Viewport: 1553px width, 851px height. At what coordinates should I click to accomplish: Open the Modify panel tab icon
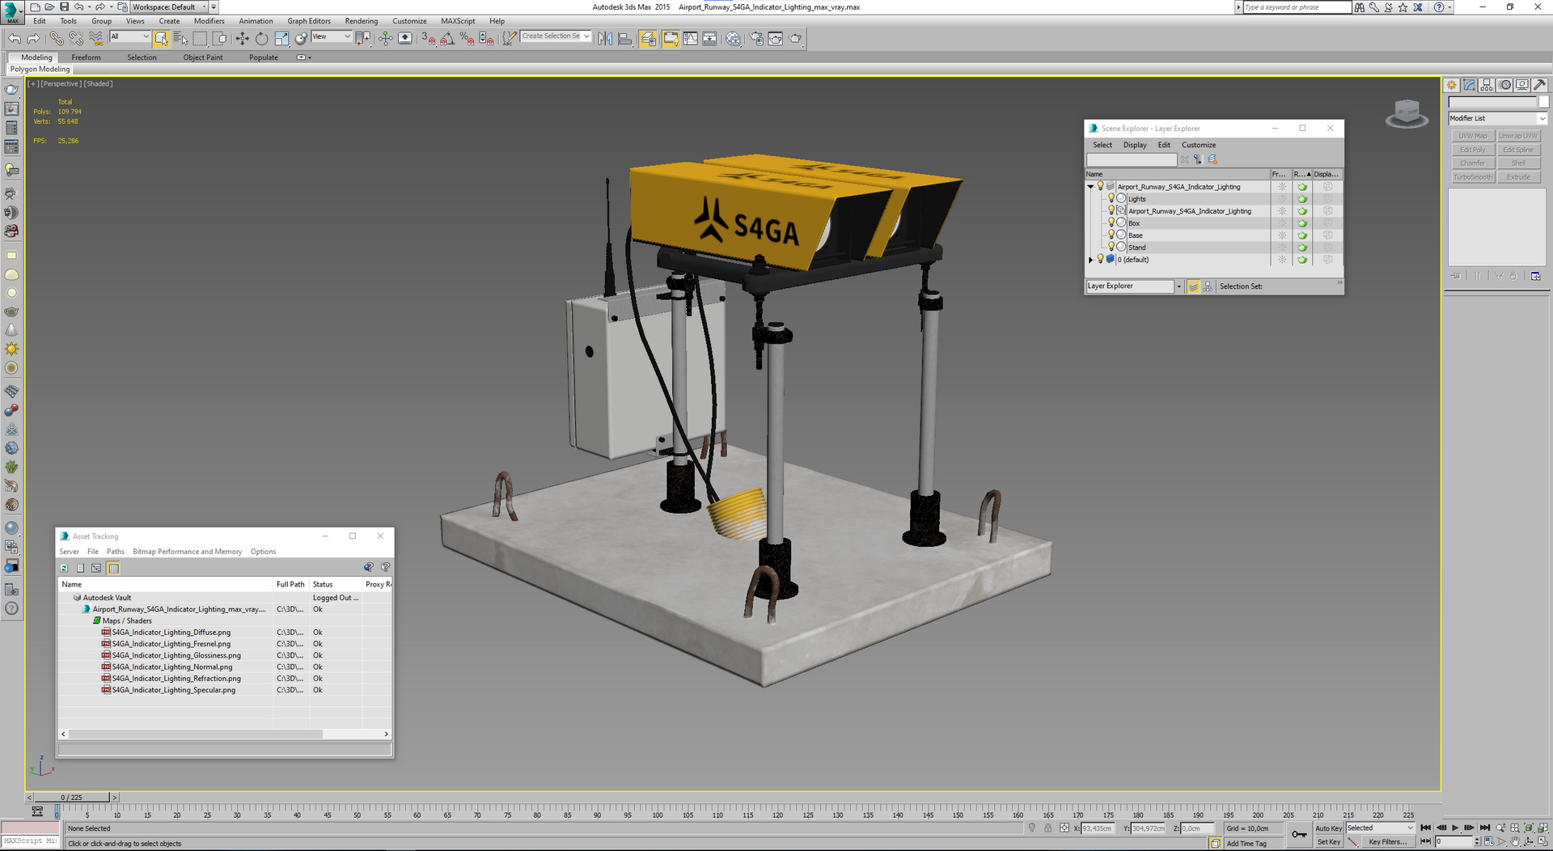tap(1469, 85)
